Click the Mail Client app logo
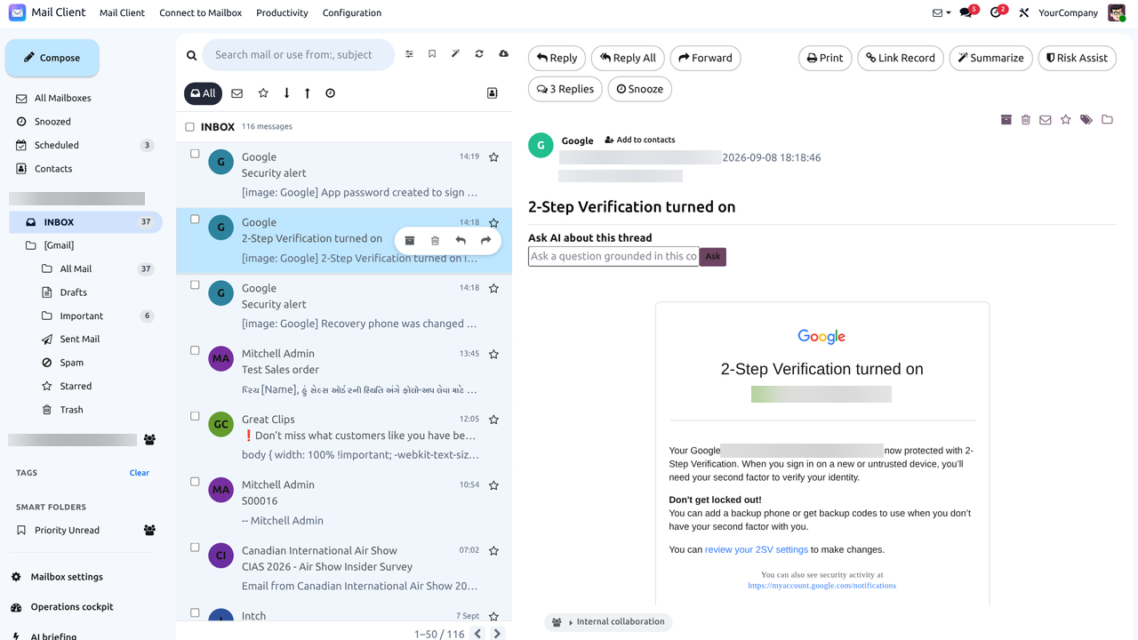 [17, 12]
